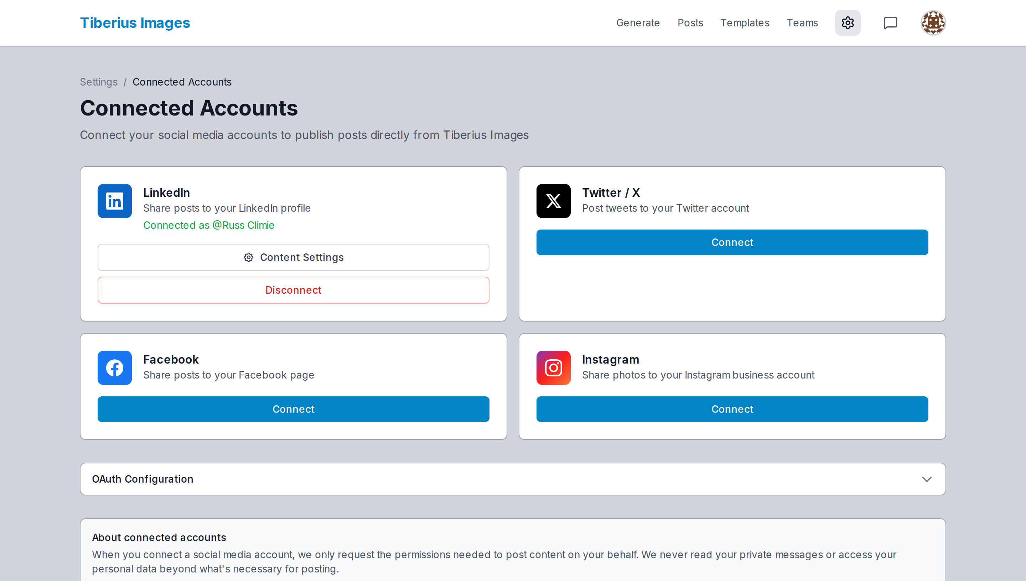Click the OAuth Configuration label
Viewport: 1026px width, 581px height.
click(142, 479)
